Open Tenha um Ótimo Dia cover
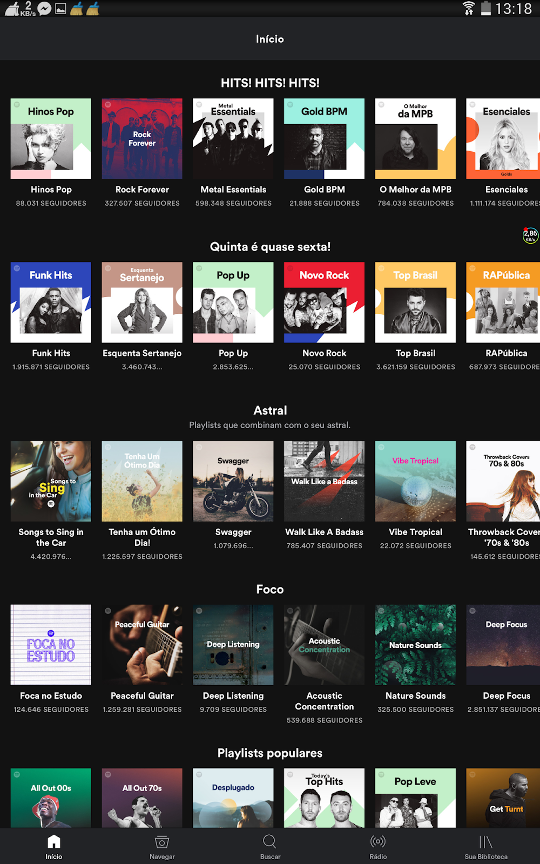The image size is (540, 864). click(x=142, y=481)
